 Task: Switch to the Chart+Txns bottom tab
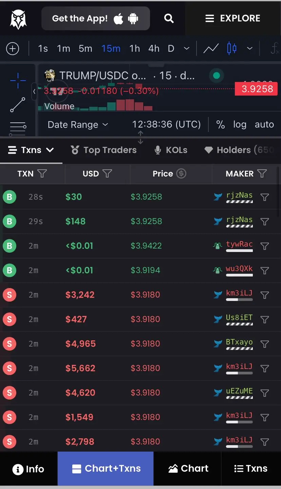(x=106, y=469)
